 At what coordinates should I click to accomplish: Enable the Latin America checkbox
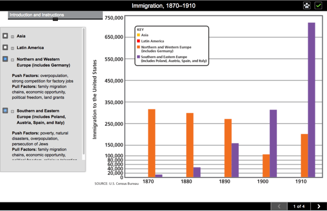5,48
